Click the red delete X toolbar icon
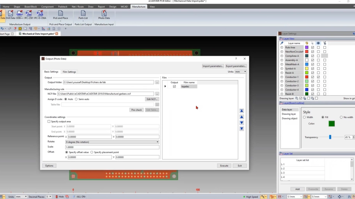This screenshot has width=355, height=199. [15, 29]
